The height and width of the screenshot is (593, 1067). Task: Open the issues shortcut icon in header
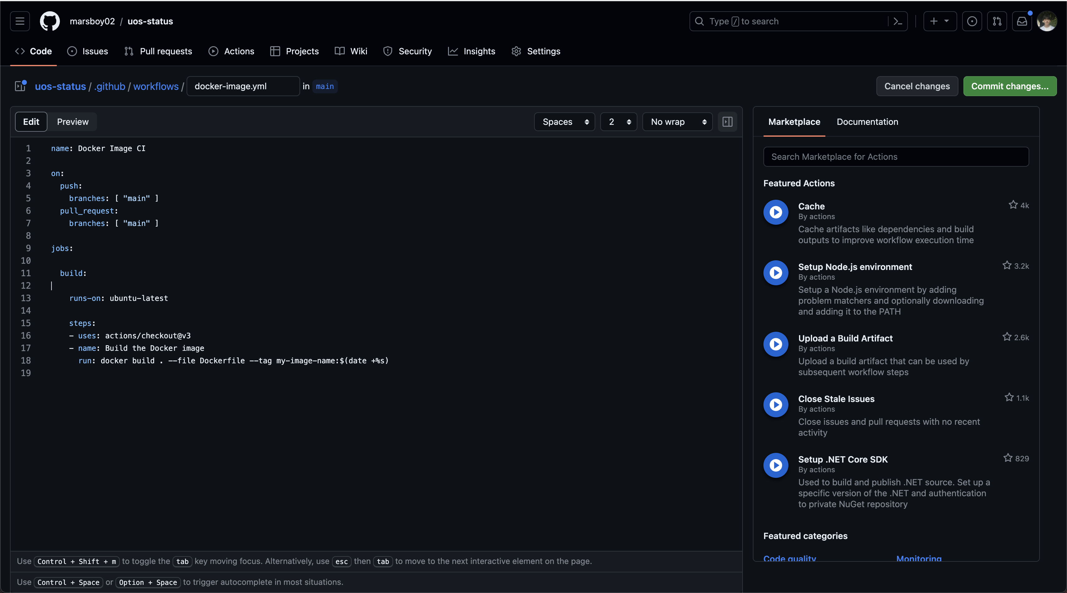point(972,21)
